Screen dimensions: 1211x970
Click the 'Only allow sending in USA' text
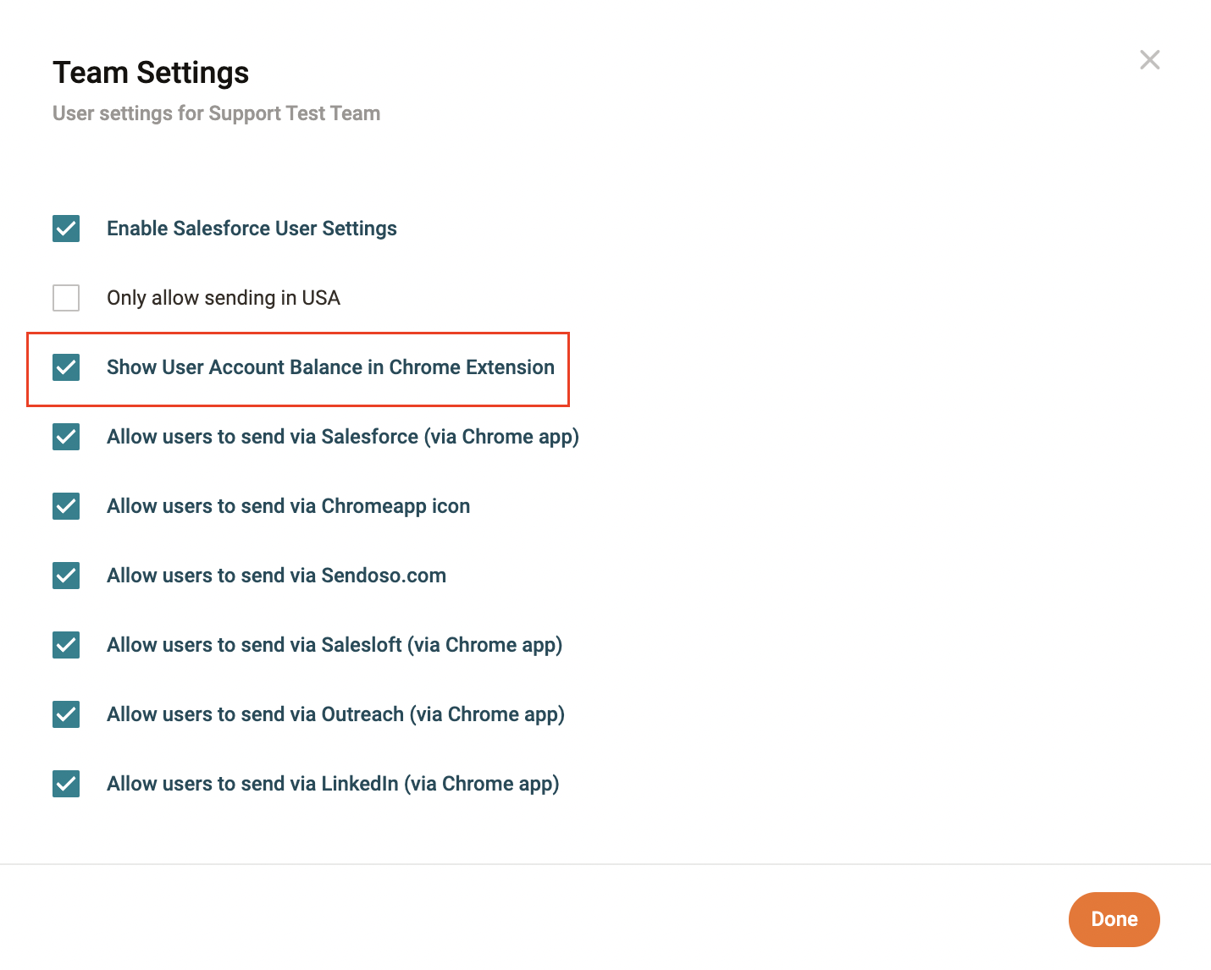coord(224,298)
